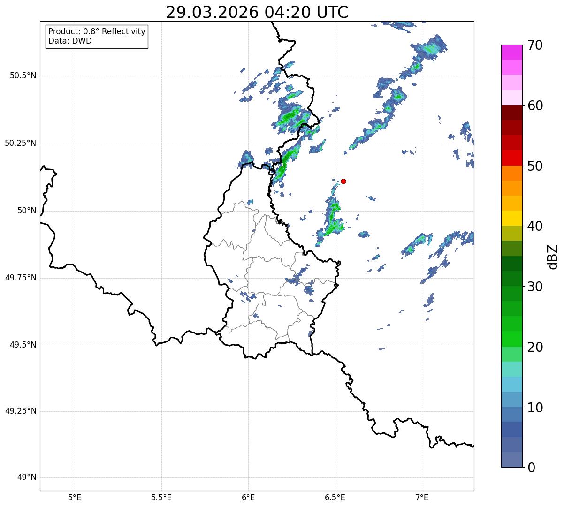Click the 6°E longitude label
The image size is (564, 507).
pos(248,498)
